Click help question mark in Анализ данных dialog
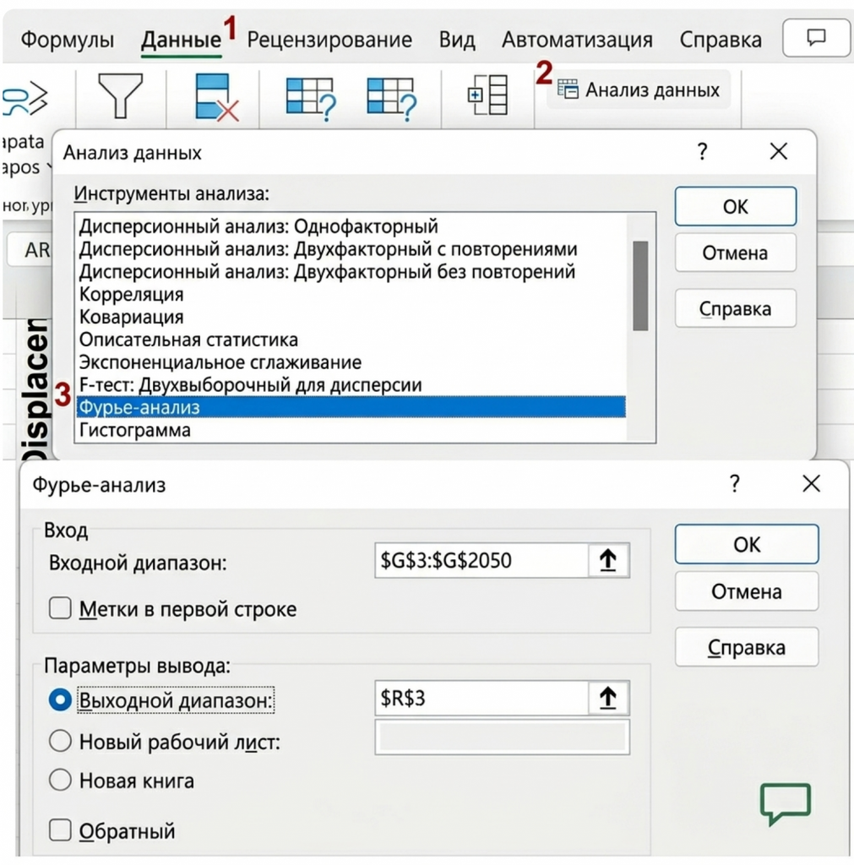 (702, 151)
